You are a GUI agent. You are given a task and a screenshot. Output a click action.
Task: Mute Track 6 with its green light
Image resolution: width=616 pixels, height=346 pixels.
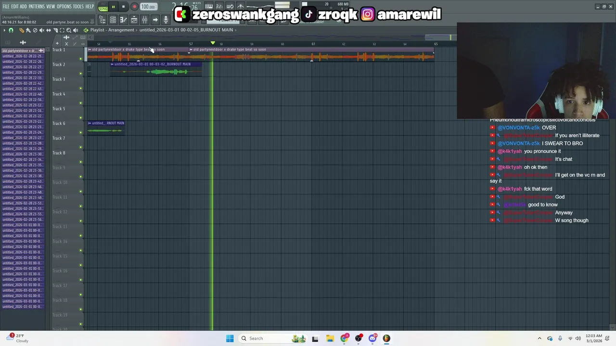[x=81, y=133]
